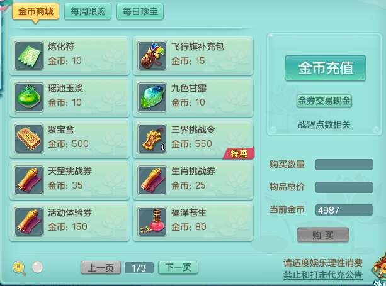Image resolution: width=386 pixels, height=286 pixels.
Task: Go to next page with 下一页
Action: point(178,267)
